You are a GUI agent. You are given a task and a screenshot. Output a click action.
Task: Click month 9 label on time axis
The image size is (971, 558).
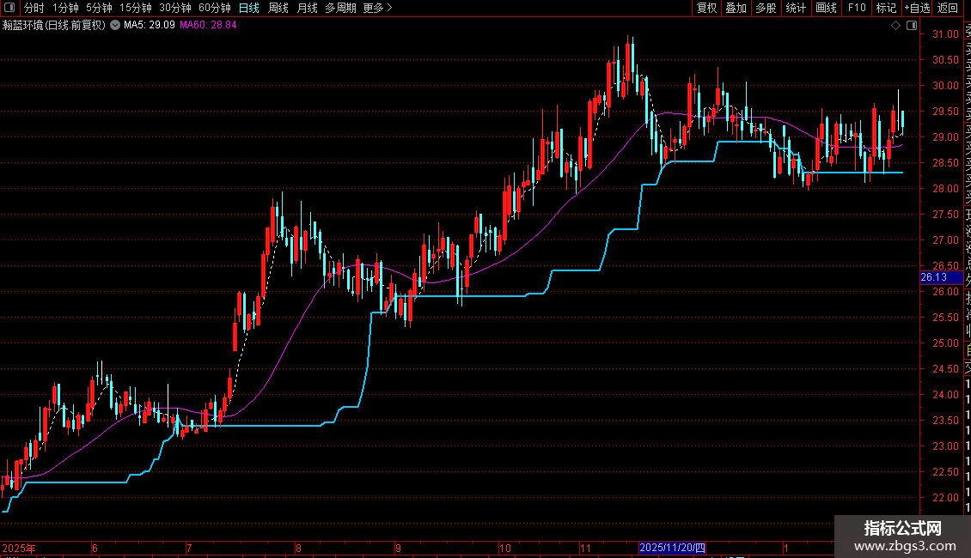click(398, 548)
